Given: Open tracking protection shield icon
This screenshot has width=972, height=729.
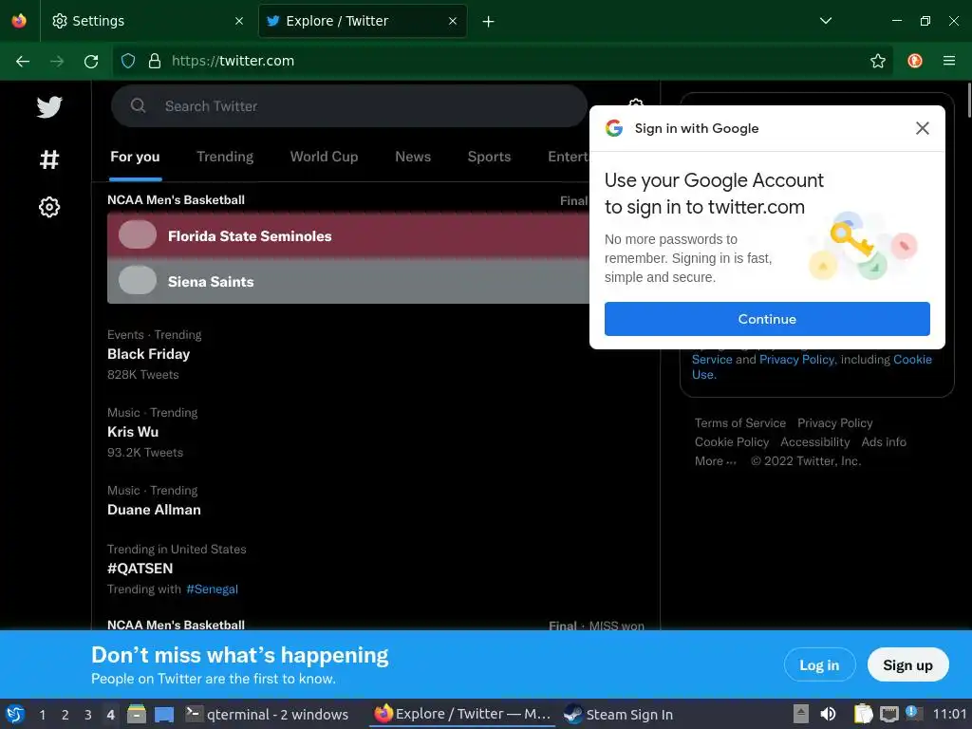Looking at the screenshot, I should tap(128, 61).
